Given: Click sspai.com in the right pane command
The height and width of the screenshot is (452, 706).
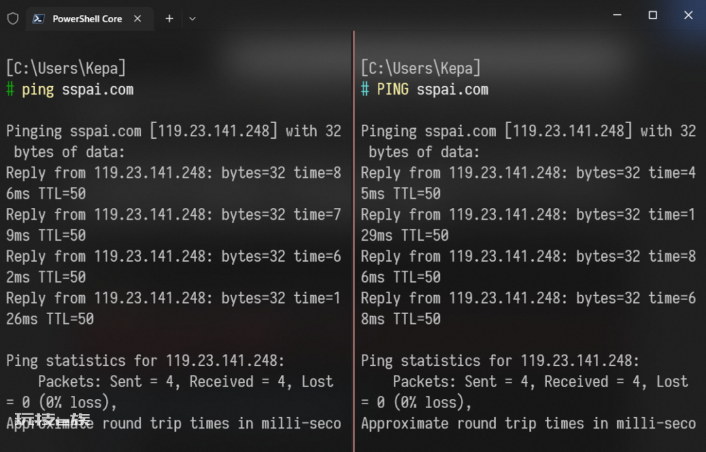Looking at the screenshot, I should point(452,90).
